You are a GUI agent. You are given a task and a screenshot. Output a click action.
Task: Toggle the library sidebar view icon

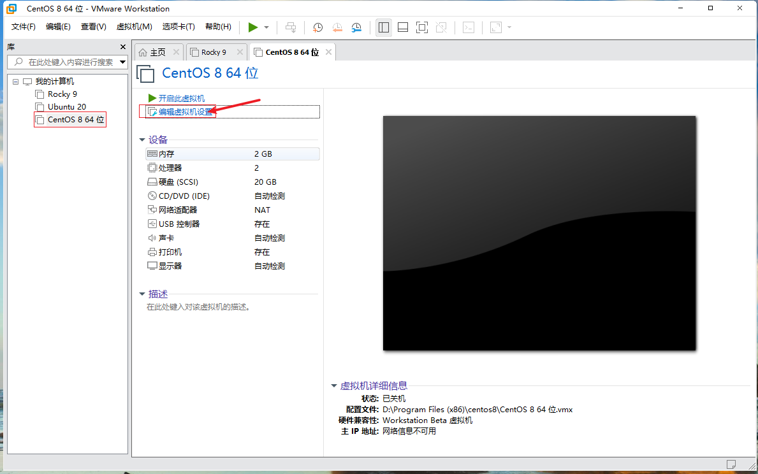384,27
